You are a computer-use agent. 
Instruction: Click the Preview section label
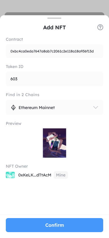pos(14,123)
